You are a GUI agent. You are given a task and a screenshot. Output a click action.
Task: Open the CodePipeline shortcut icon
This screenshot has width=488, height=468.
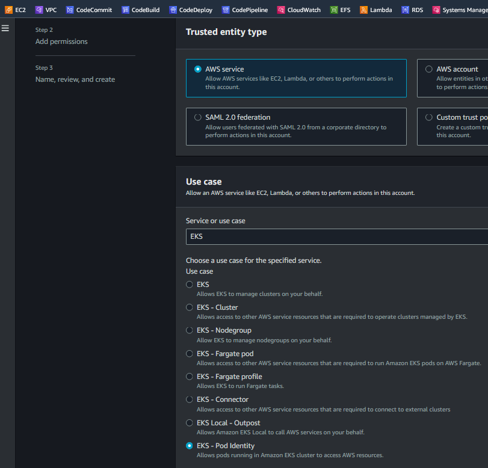pos(225,10)
